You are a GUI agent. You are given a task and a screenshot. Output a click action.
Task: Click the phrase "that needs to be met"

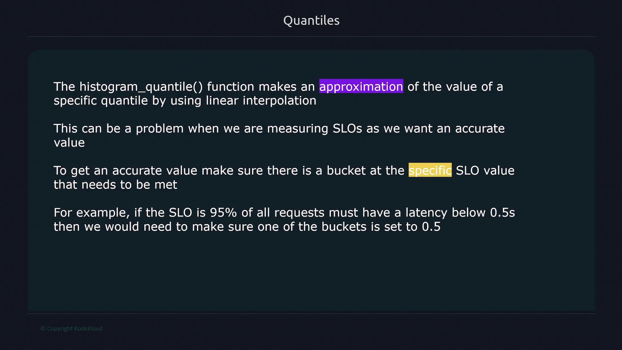(115, 185)
